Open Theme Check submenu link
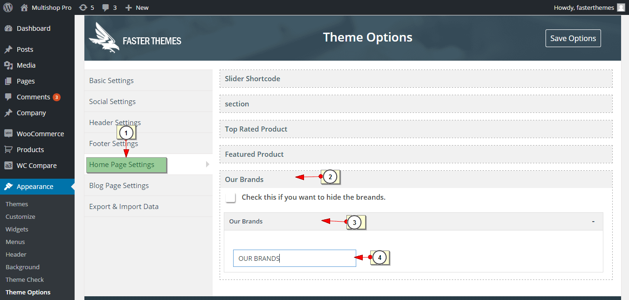 25,279
